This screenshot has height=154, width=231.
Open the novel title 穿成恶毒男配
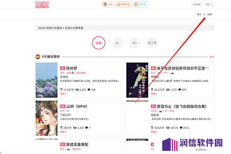[77, 144]
